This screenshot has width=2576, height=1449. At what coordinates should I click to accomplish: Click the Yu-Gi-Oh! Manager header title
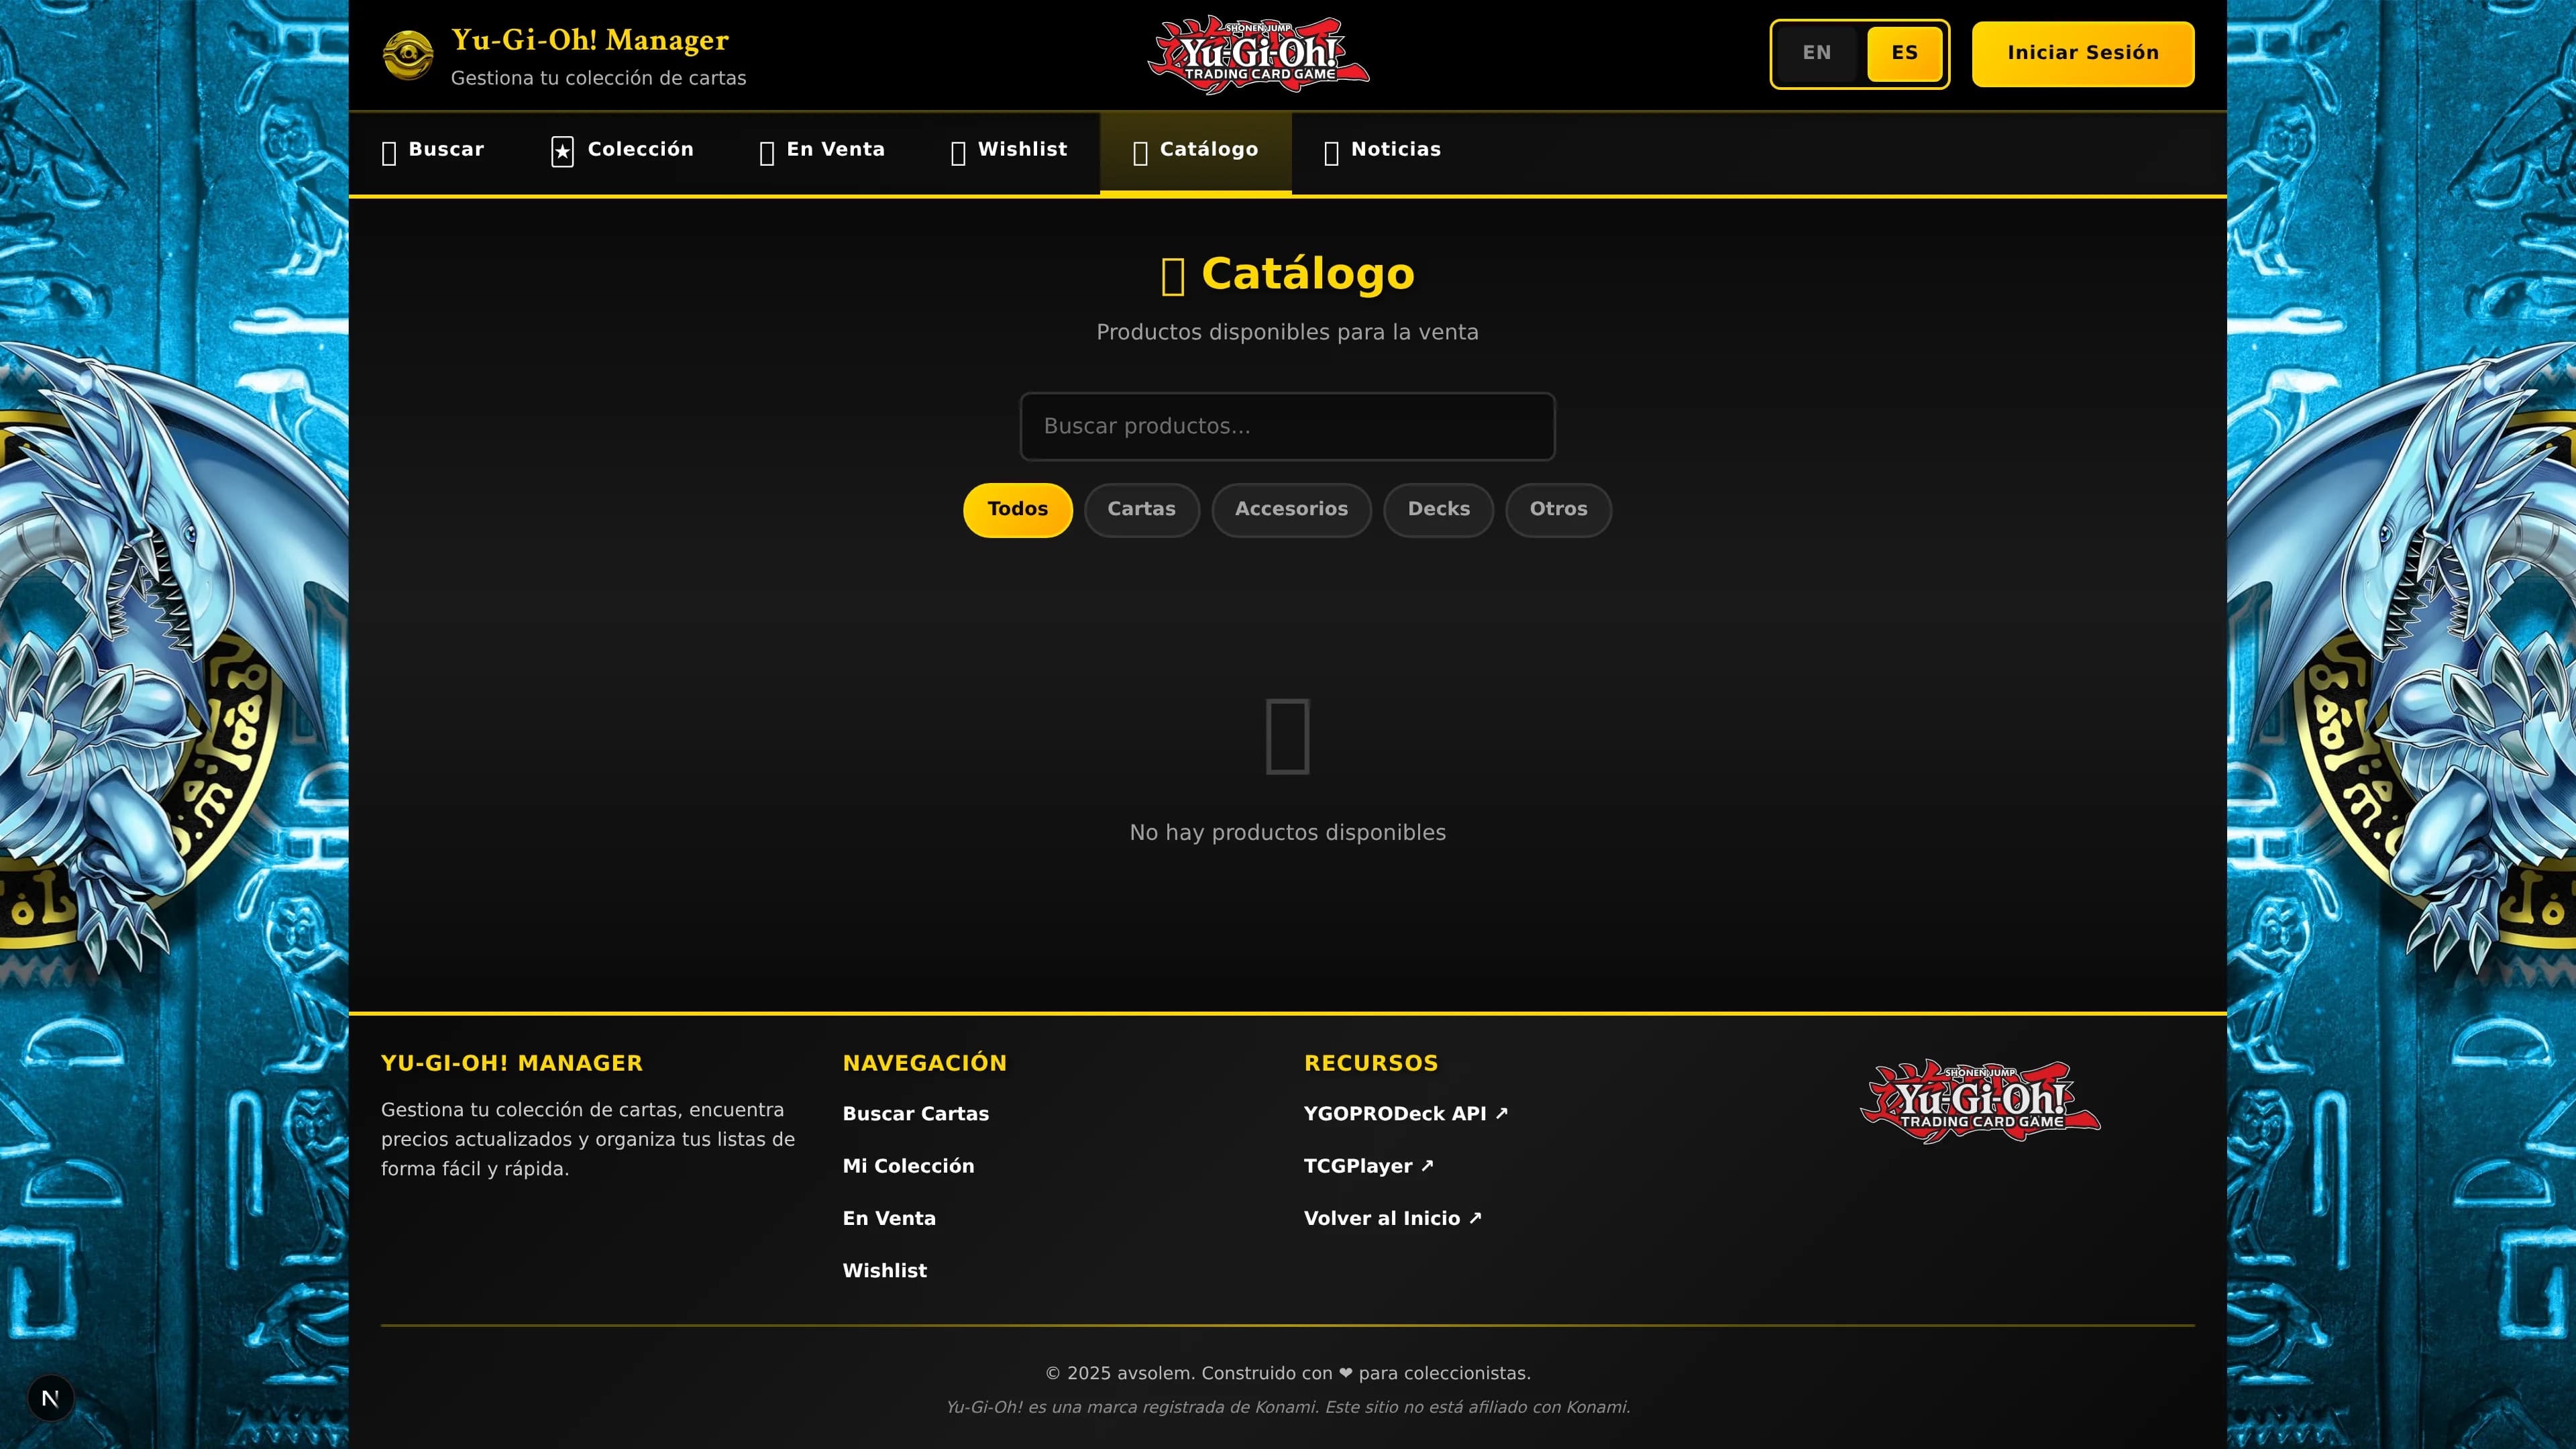pos(589,40)
